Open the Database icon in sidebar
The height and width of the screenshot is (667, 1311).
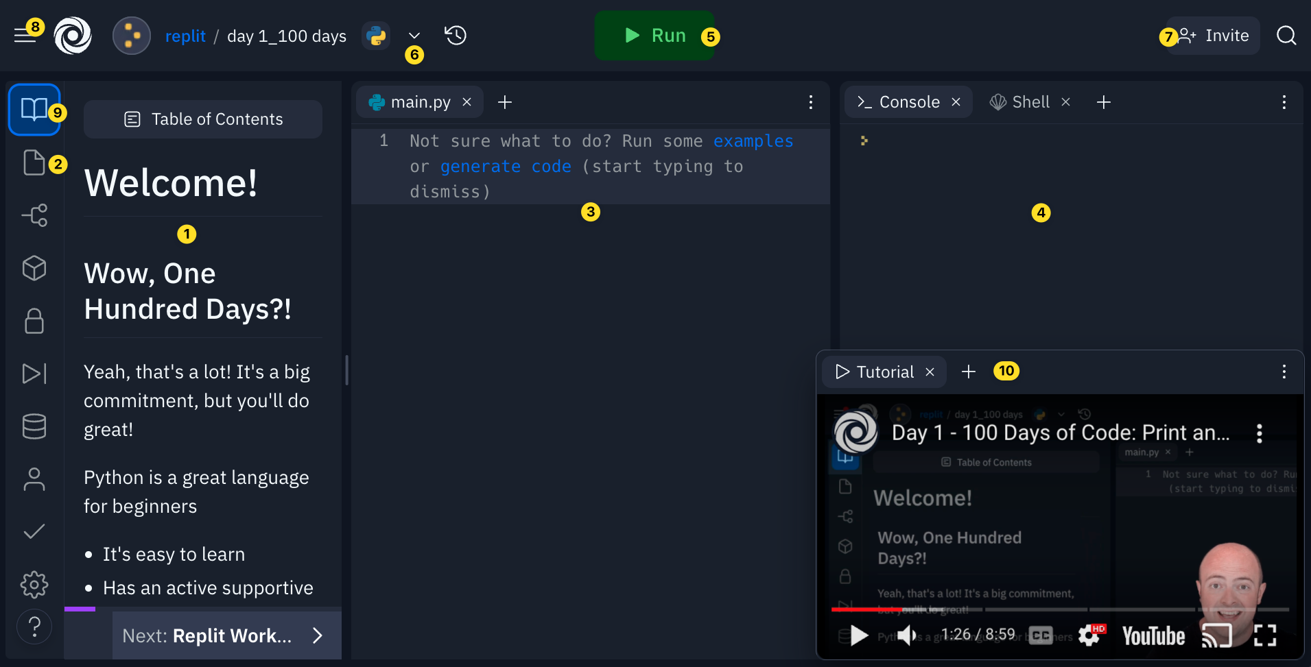pyautogui.click(x=34, y=426)
